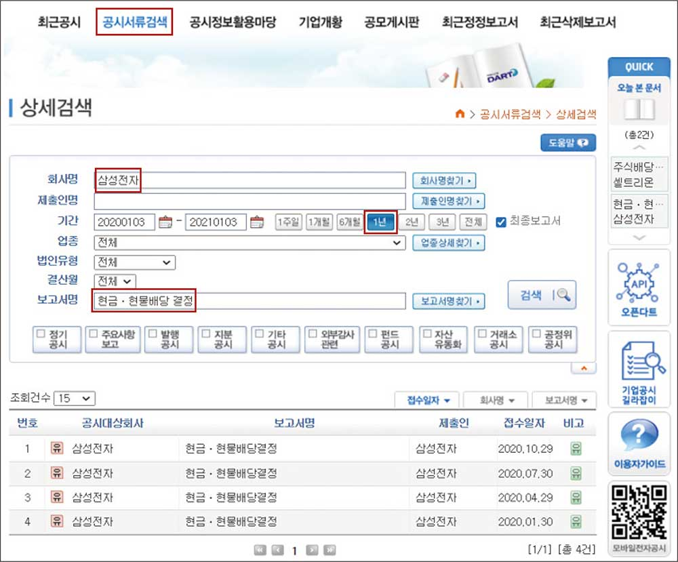Open the 업종 dropdown
Image resolution: width=678 pixels, height=562 pixels.
[x=250, y=243]
